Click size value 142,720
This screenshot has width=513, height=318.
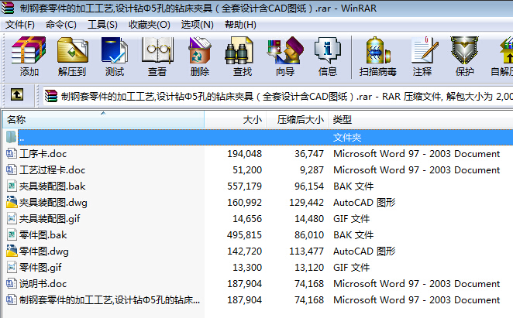coord(244,251)
